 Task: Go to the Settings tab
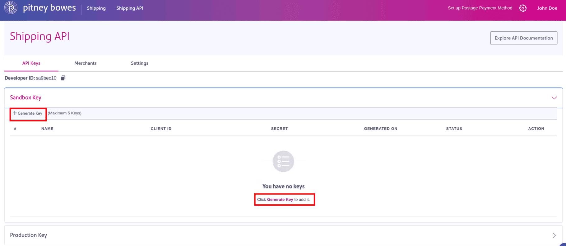pyautogui.click(x=139, y=63)
